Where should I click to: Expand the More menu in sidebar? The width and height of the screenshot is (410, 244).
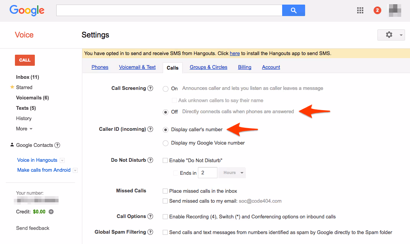[x=25, y=129]
